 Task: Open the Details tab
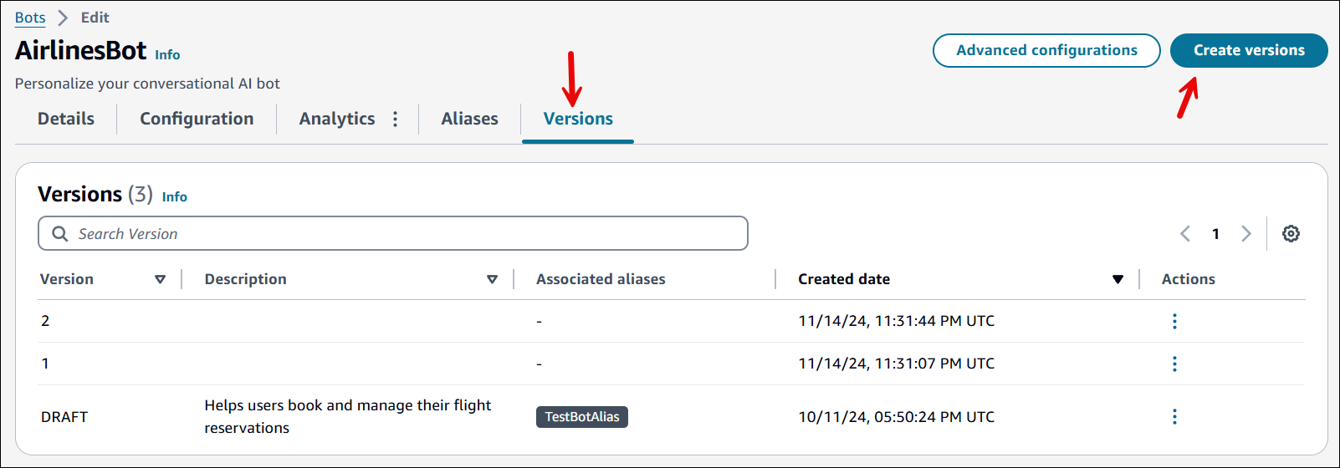(x=66, y=119)
